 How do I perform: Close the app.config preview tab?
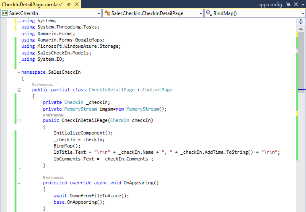click(x=296, y=4)
